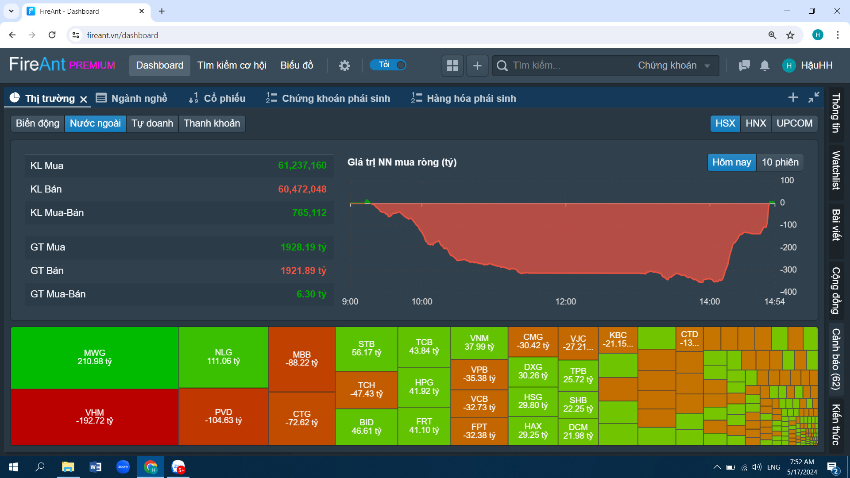Open Zalo from the Windows taskbar

point(178,467)
